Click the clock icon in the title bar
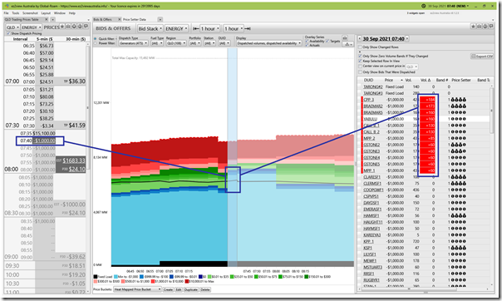 coord(424,6)
